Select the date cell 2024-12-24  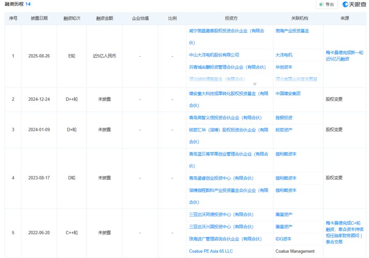click(39, 99)
